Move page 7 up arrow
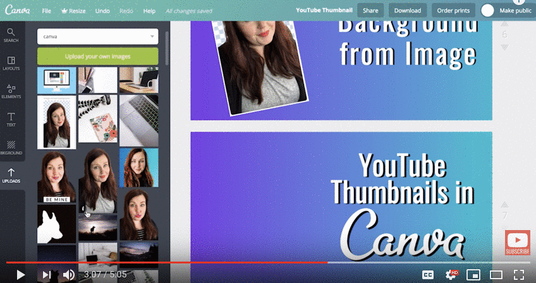Viewport: 536px width, 283px height. coord(504,204)
